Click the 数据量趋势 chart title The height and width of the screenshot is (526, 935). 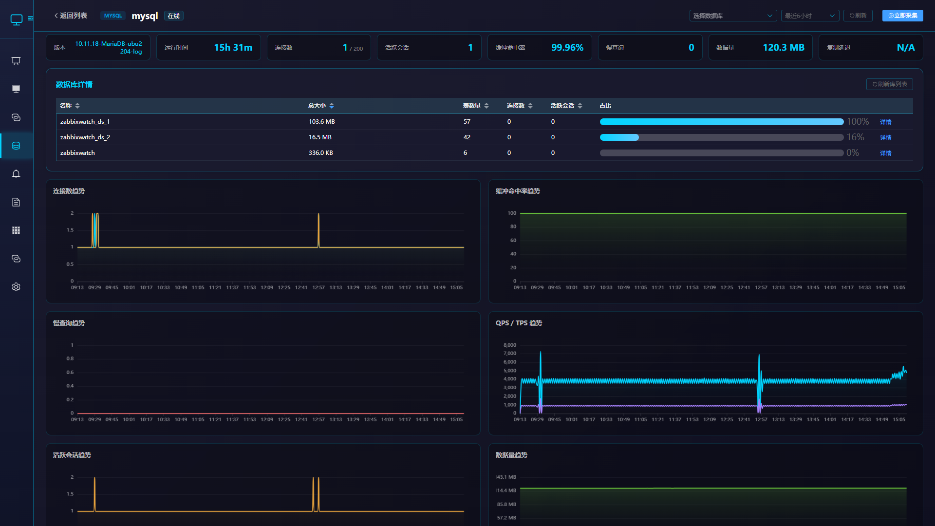(511, 455)
